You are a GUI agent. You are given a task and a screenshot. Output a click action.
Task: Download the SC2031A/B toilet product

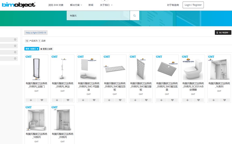[187, 100]
